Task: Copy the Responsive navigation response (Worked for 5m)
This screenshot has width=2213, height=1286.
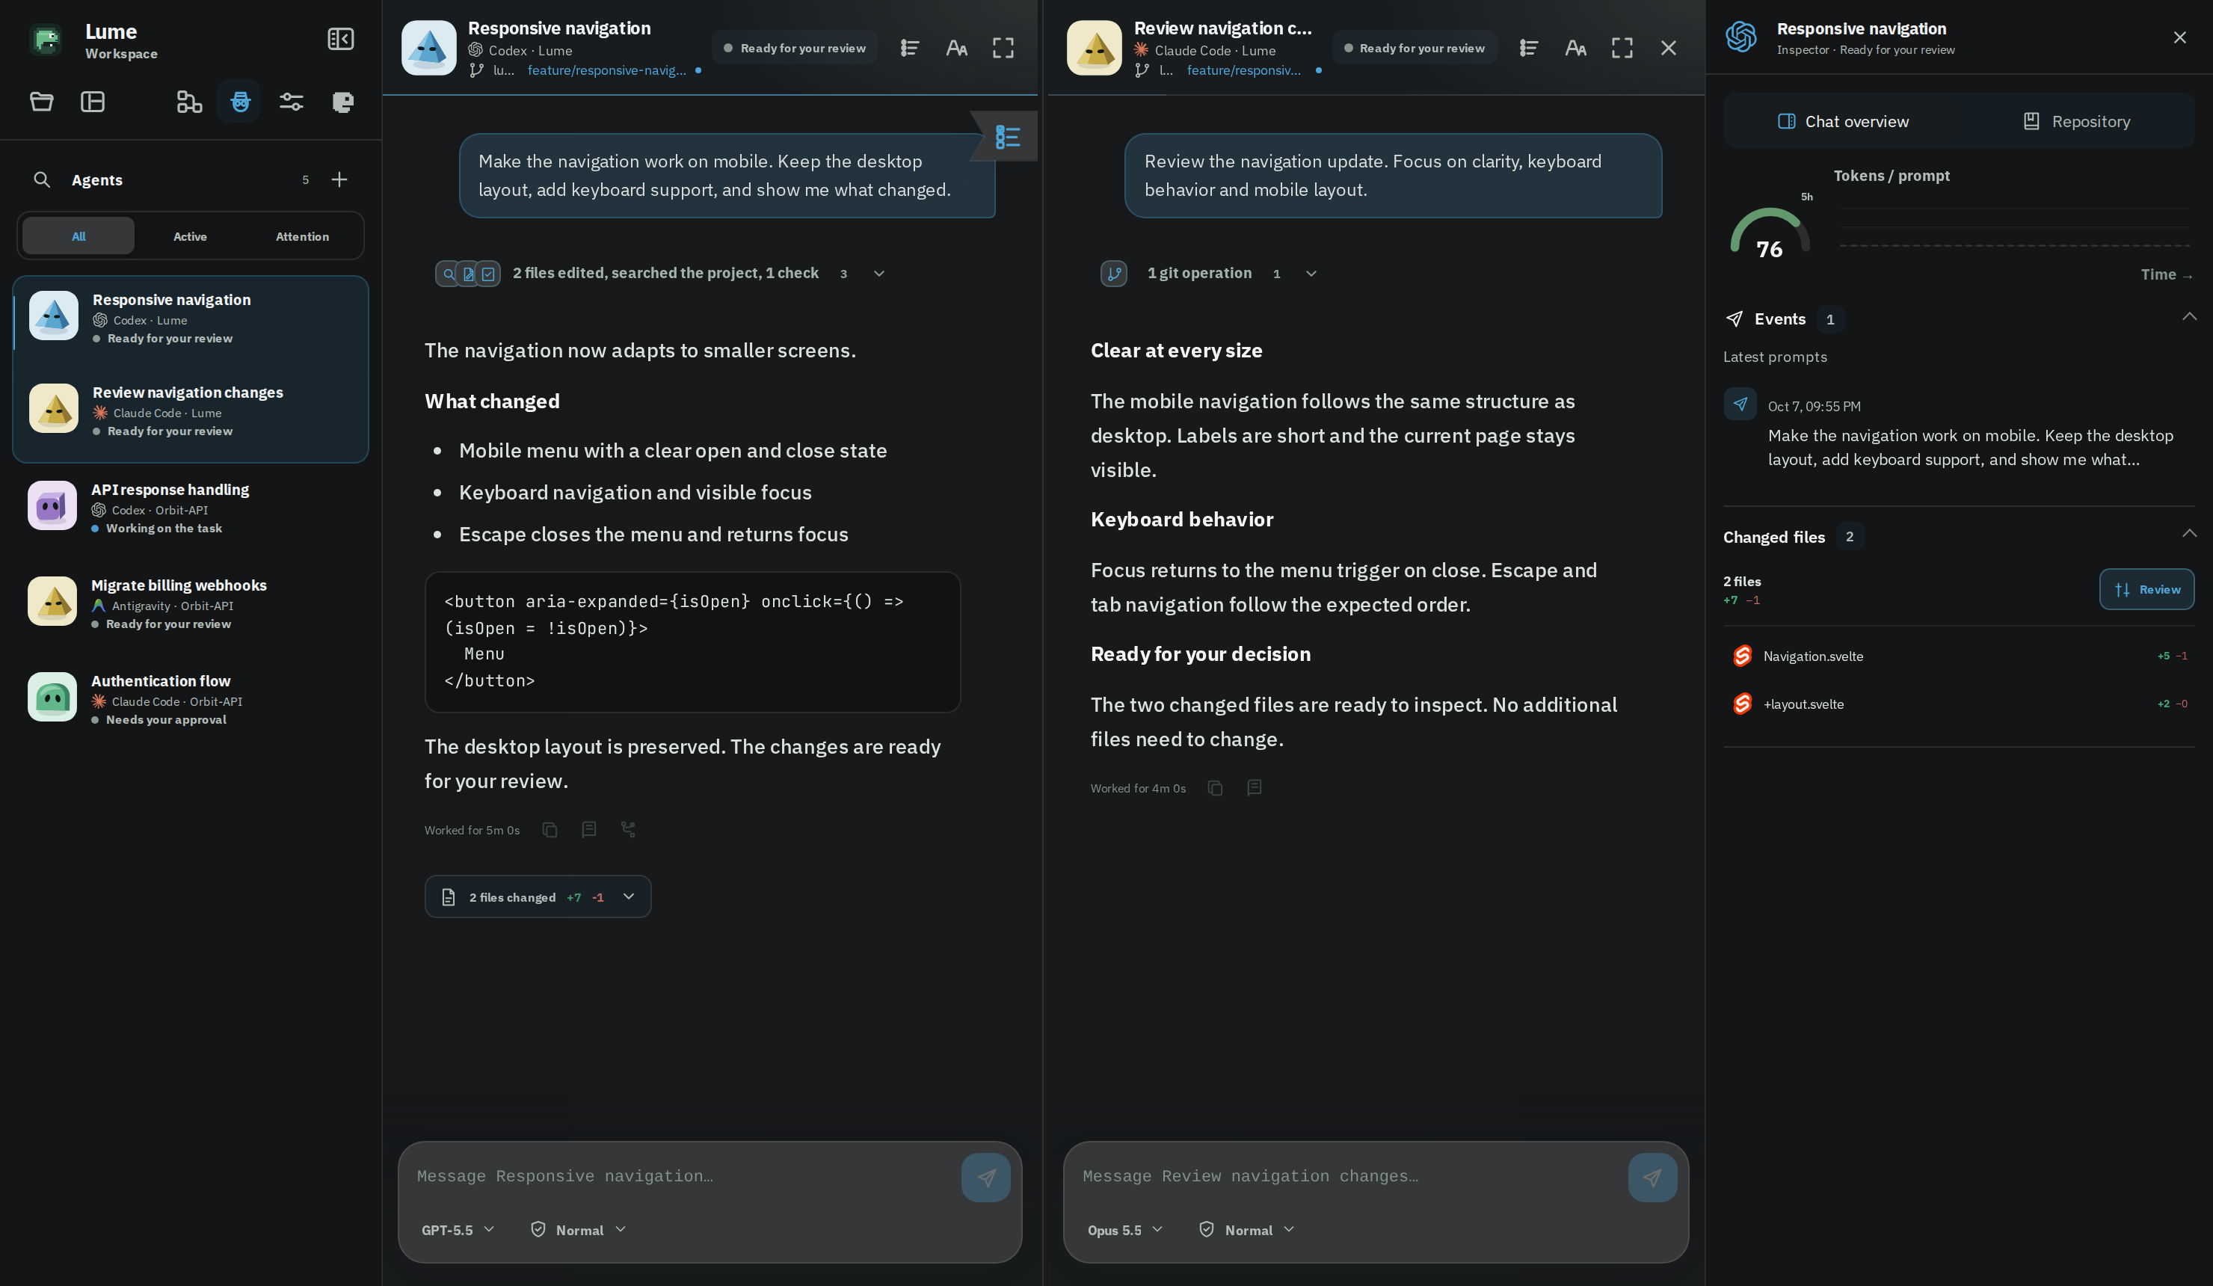Action: pos(550,830)
